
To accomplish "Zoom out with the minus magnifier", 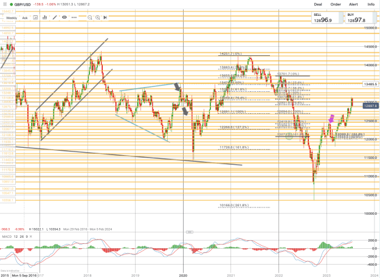I will coord(89,18).
